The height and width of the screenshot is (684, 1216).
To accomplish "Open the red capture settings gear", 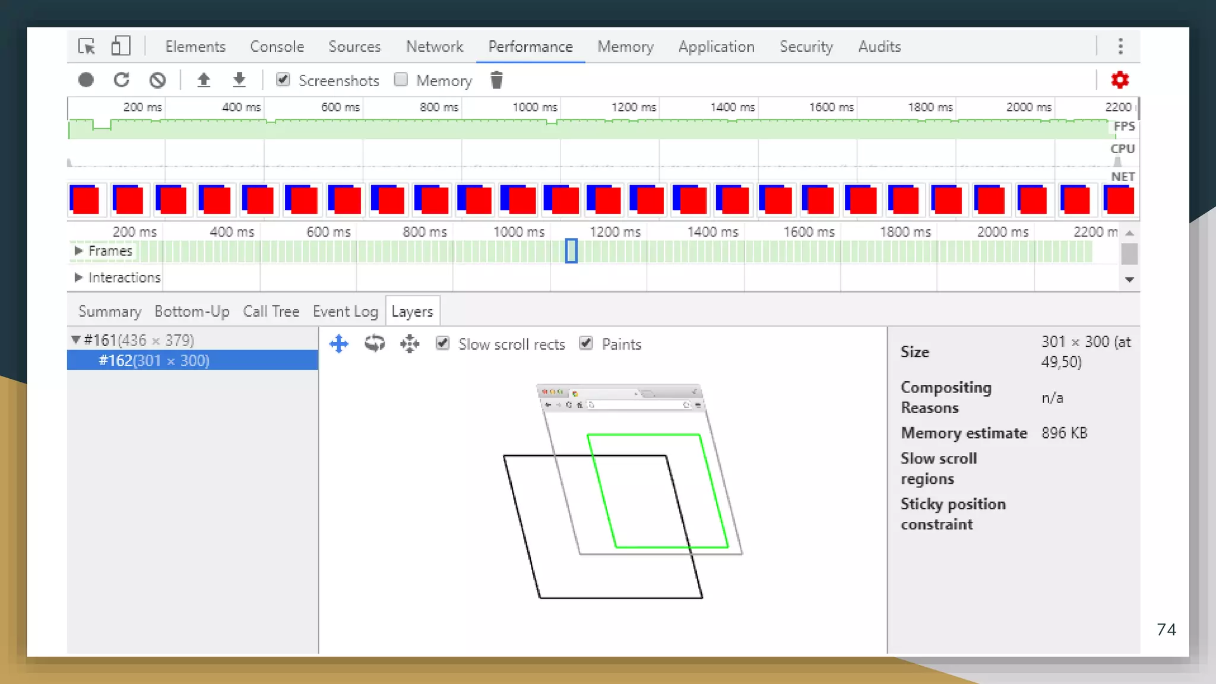I will (1119, 80).
